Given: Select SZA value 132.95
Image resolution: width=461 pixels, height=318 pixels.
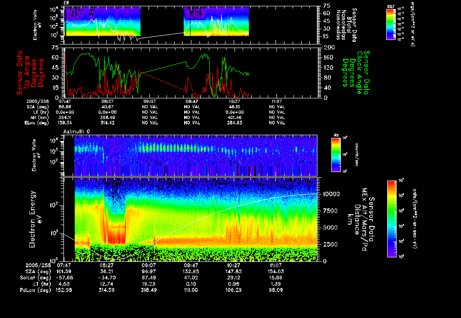Looking at the screenshot, I should coord(191,271).
